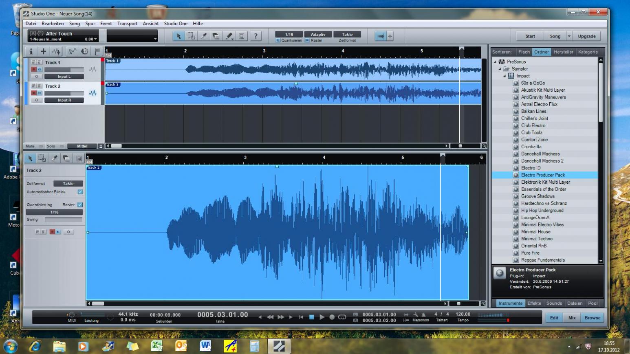Mute Track 2 with its m button
The image size is (630, 354).
(x=34, y=86)
